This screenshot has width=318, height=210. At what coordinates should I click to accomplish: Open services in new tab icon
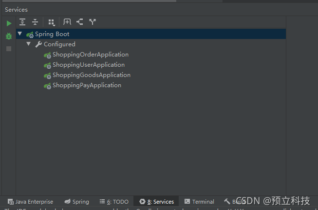(67, 22)
